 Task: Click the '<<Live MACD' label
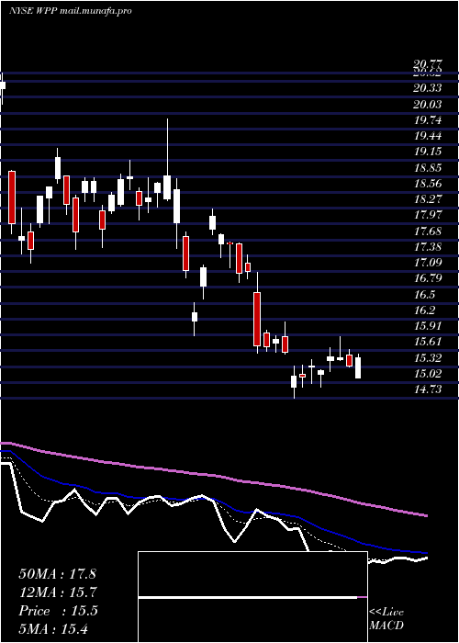(386, 618)
